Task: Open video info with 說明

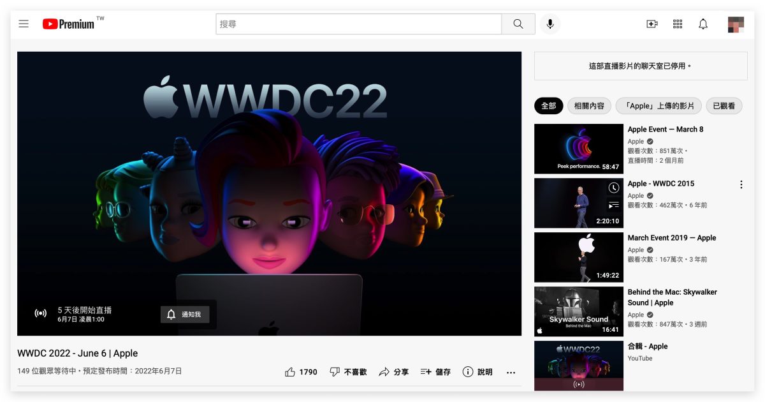Action: [477, 372]
